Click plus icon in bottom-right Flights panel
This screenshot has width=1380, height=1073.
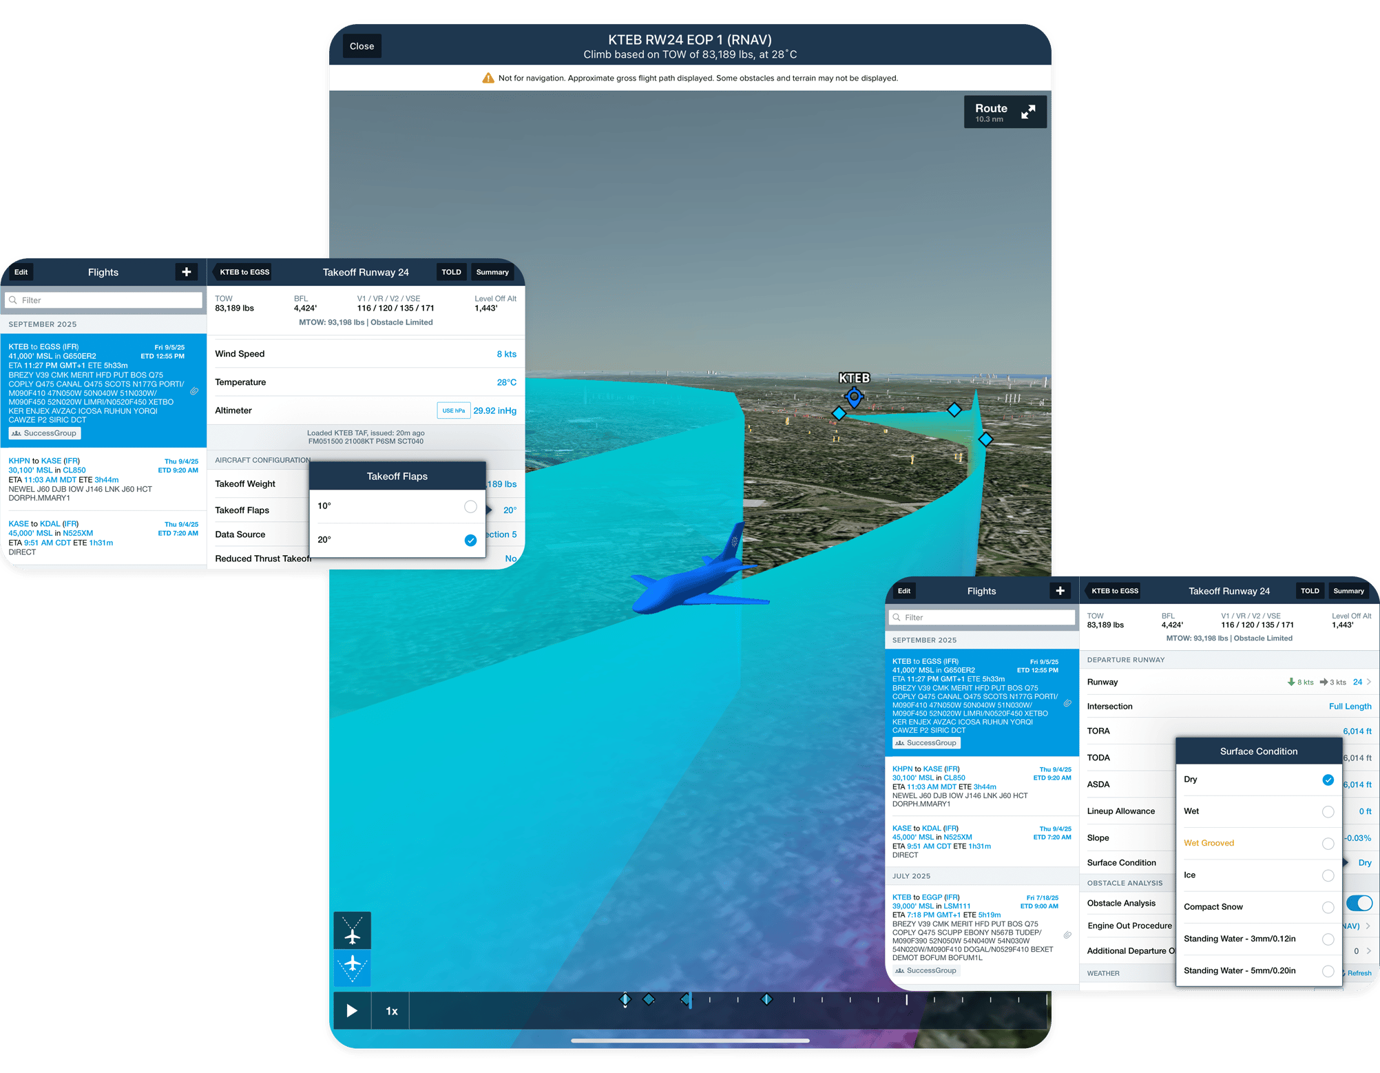1060,591
